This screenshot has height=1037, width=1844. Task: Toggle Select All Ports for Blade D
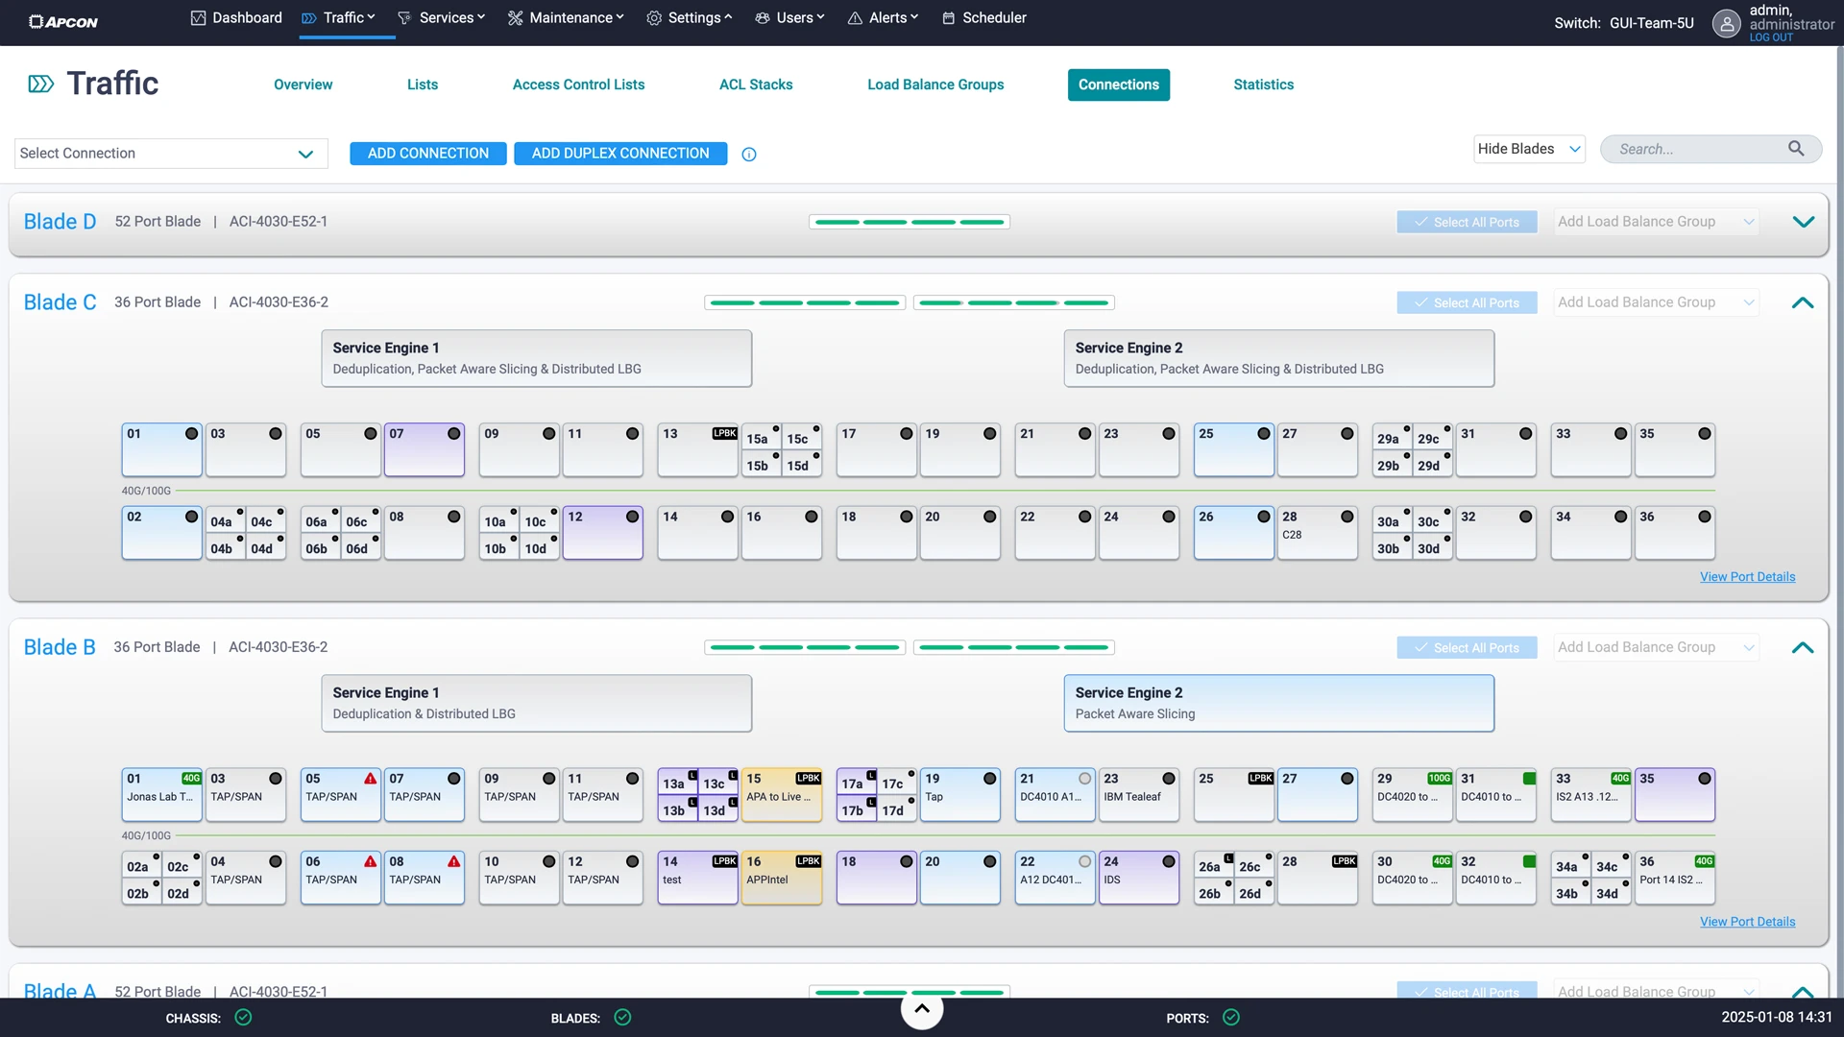coord(1467,222)
